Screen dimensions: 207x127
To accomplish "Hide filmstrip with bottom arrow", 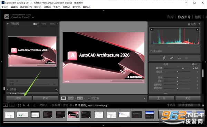I will (x=103, y=125).
